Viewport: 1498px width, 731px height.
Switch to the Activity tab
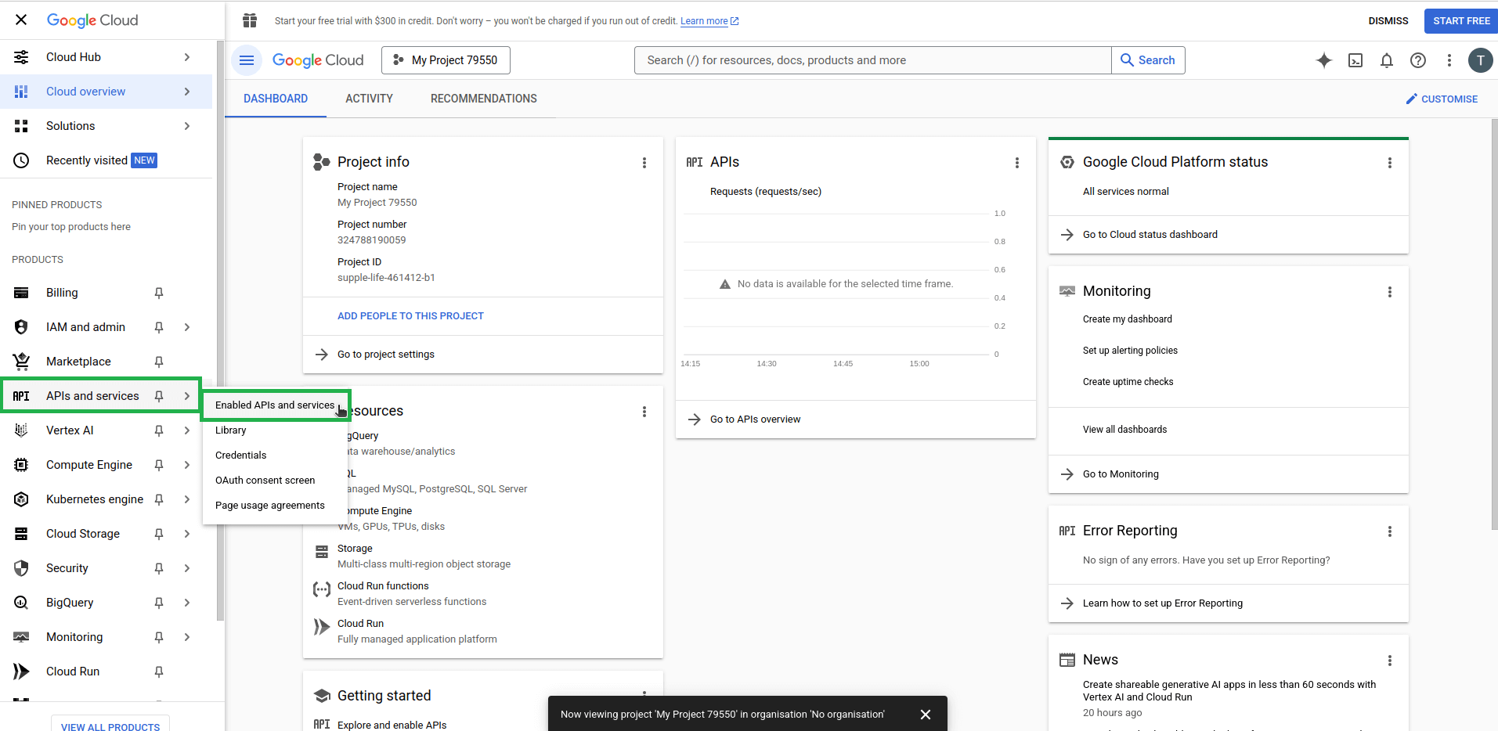pos(369,99)
